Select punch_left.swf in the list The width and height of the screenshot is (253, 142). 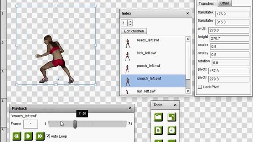click(153, 68)
